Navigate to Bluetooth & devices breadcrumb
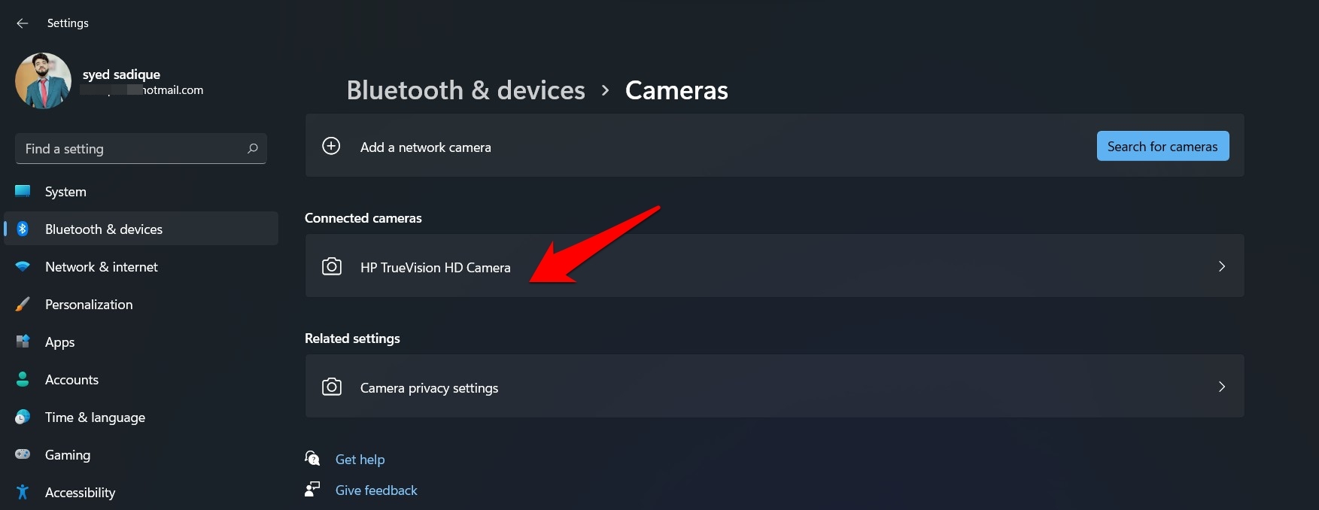 click(466, 90)
